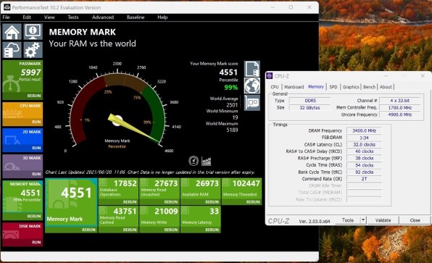Rerun the PassMark overall test

[34, 96]
